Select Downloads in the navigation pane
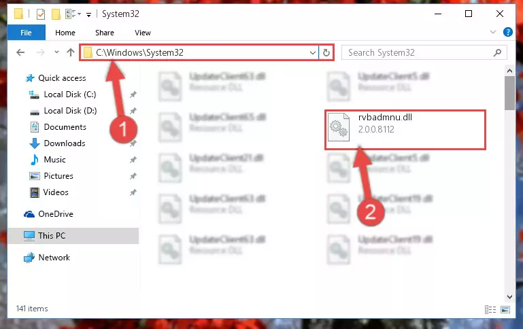Screen dimensions: 523x329 click(65, 143)
